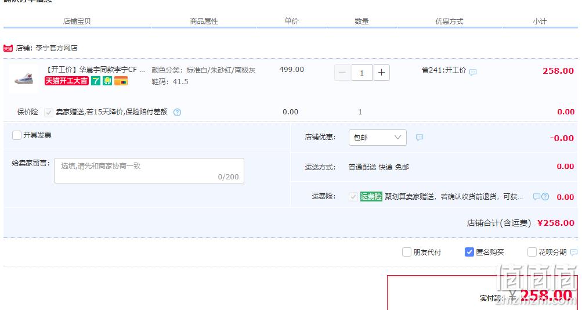The width and height of the screenshot is (582, 310).
Task: Open the Li-Ning sneaker product thumbnail
Action: [x=23, y=79]
